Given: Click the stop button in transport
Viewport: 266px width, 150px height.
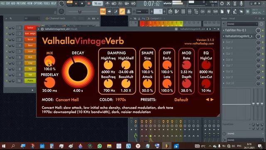Looking at the screenshot, I should [x=82, y=3].
